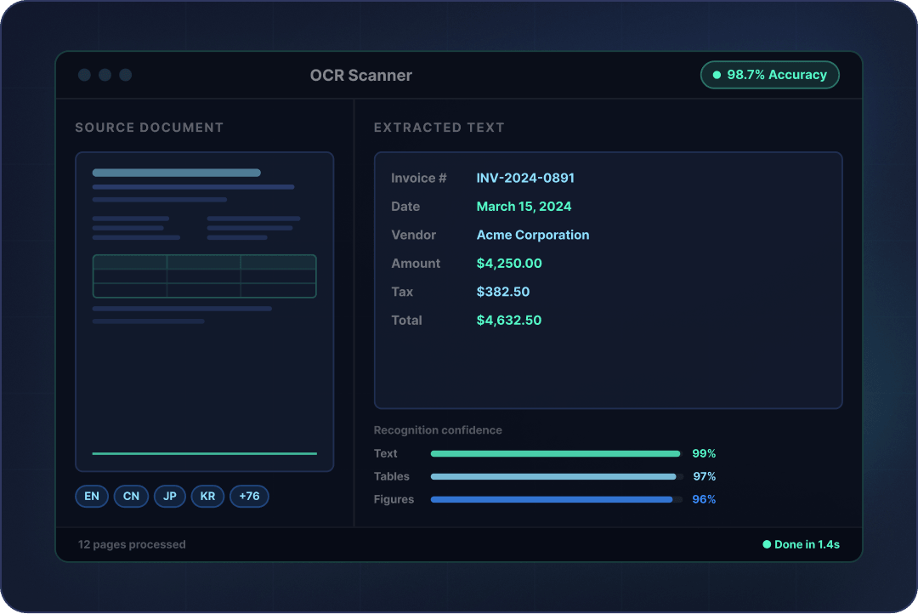Pick the JP language chip

tap(170, 497)
